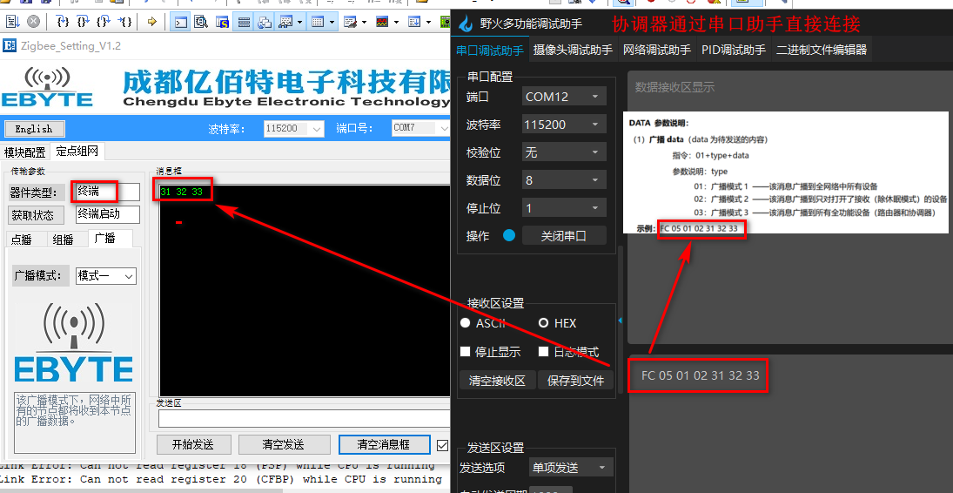
Task: Open the Disassembly Window icon
Action: pyautogui.click(x=201, y=23)
